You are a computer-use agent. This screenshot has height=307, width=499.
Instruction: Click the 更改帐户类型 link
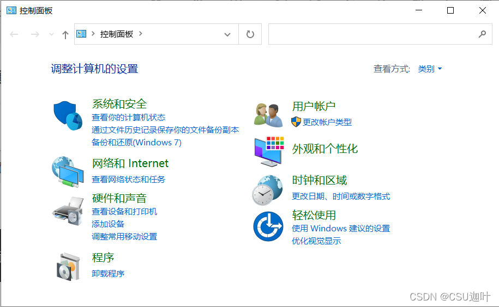(327, 122)
